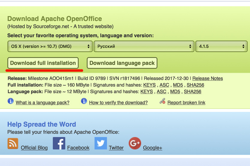The image size is (250, 166).
Task: Click the Hosted by Sourceforge.net text
Action: pyautogui.click(x=60, y=26)
